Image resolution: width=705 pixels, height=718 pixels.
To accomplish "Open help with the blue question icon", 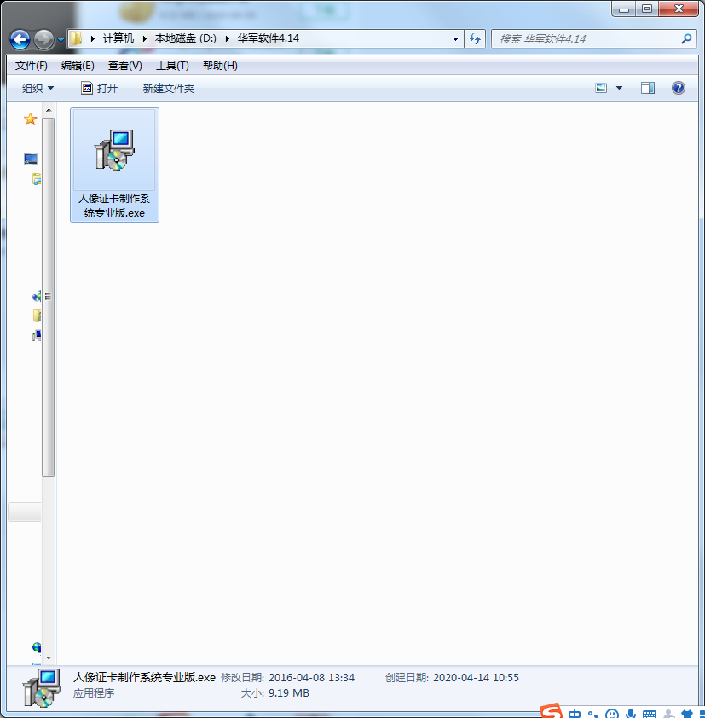I will pos(679,88).
